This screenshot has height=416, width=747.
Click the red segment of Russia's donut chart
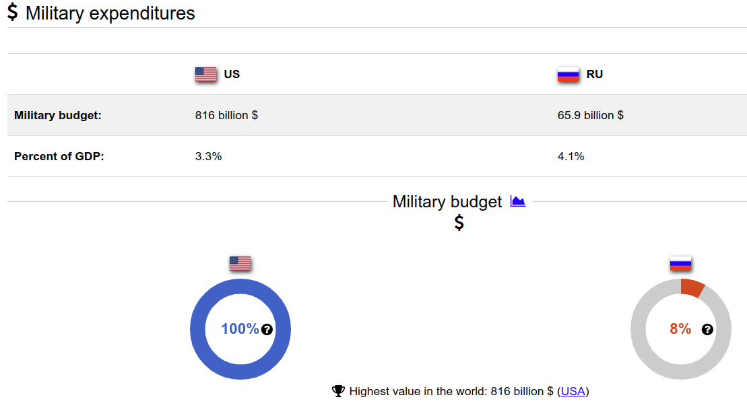(x=692, y=287)
